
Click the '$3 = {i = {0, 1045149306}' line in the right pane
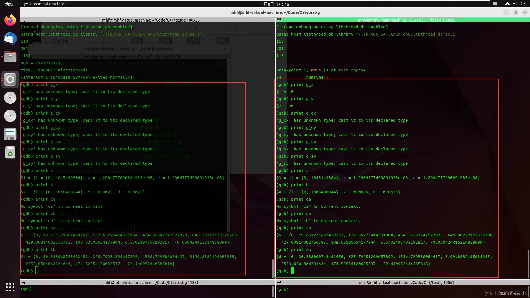pyautogui.click(x=378, y=178)
